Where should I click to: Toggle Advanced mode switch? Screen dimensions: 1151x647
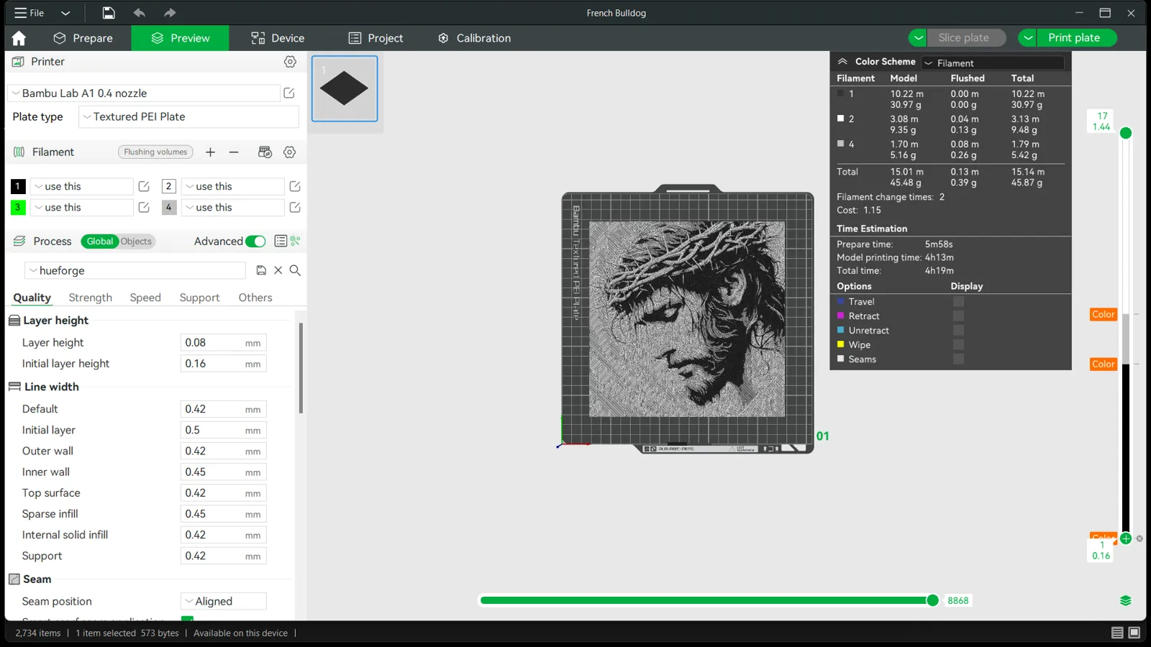255,242
